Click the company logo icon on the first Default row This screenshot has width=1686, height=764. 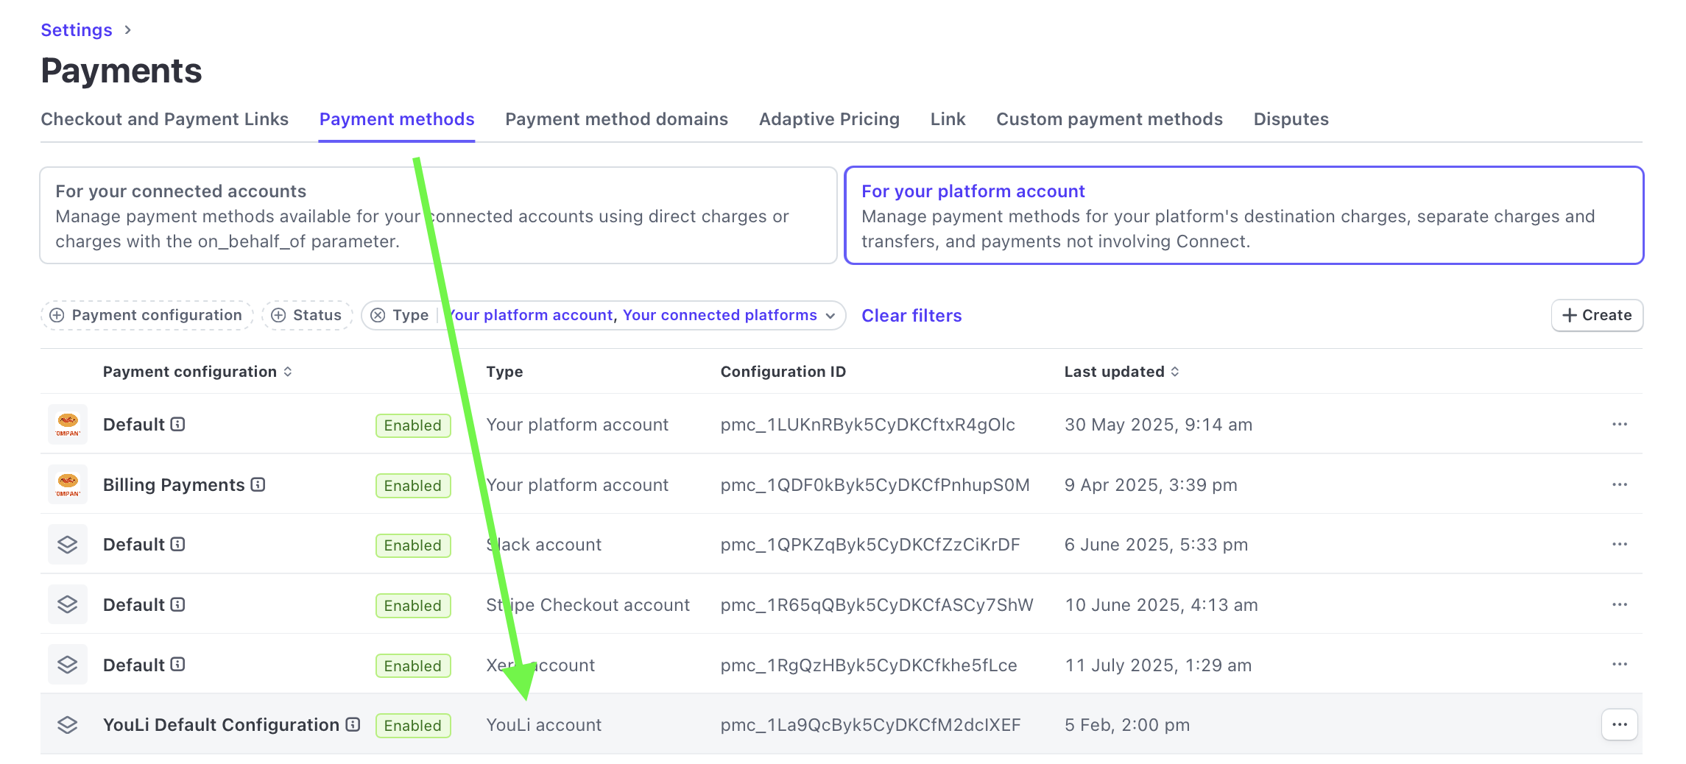pos(68,424)
